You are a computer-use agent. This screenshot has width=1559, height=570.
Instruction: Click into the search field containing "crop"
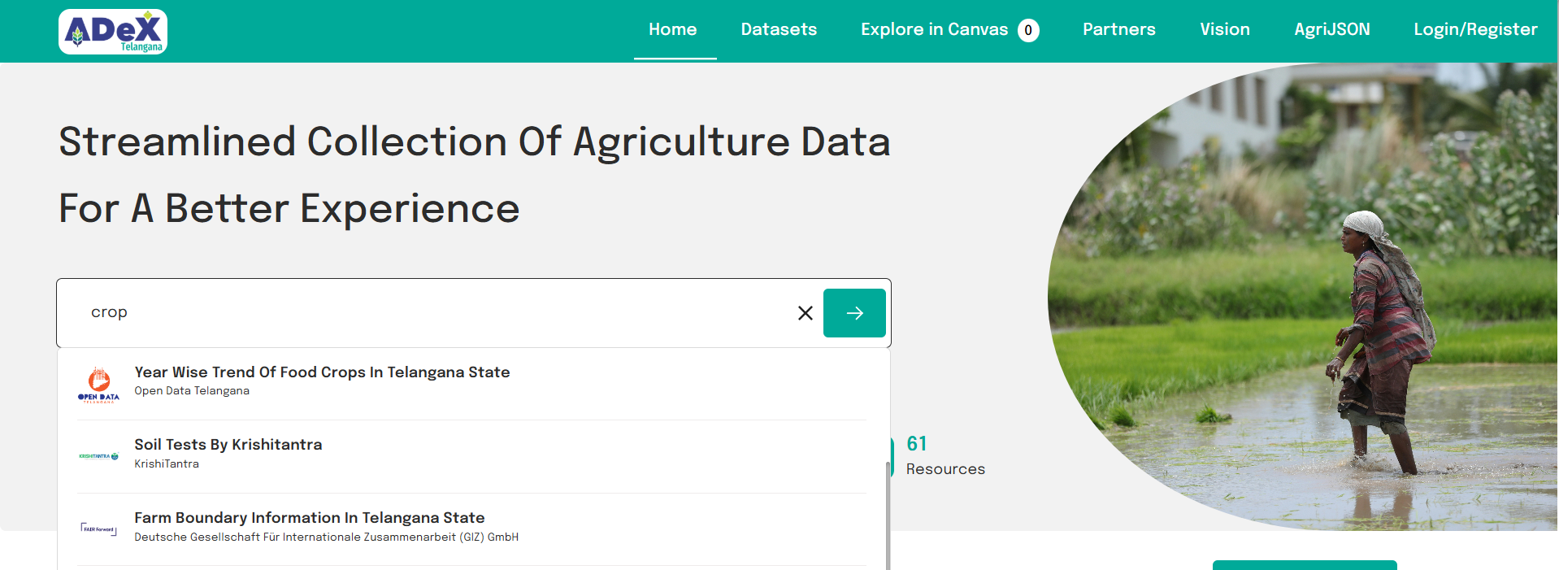pyautogui.click(x=439, y=313)
